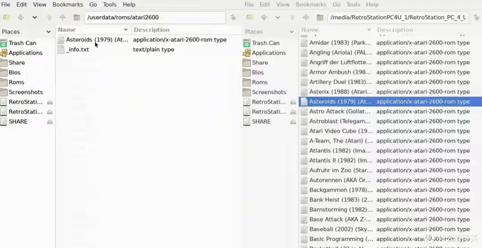
Task: Open the Tools menu in left window
Action: click(110, 4)
